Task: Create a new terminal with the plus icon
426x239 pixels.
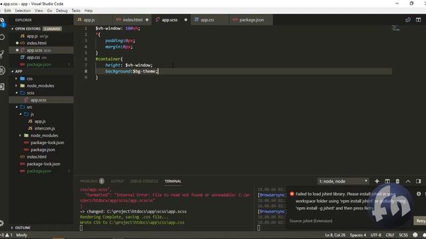Action: 377,181
